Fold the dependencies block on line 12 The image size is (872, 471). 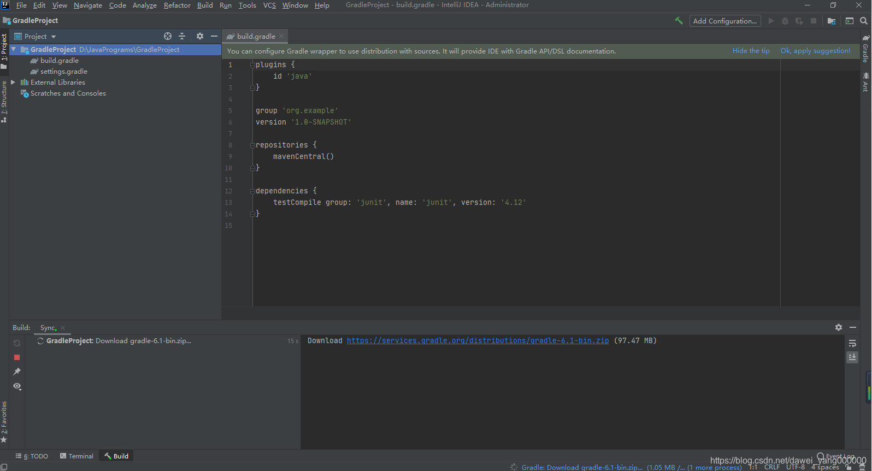coord(252,191)
